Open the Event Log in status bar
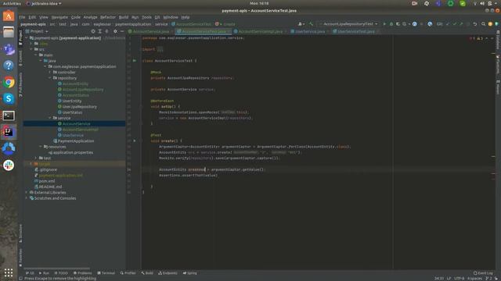The height and width of the screenshot is (281, 501). coord(483,273)
